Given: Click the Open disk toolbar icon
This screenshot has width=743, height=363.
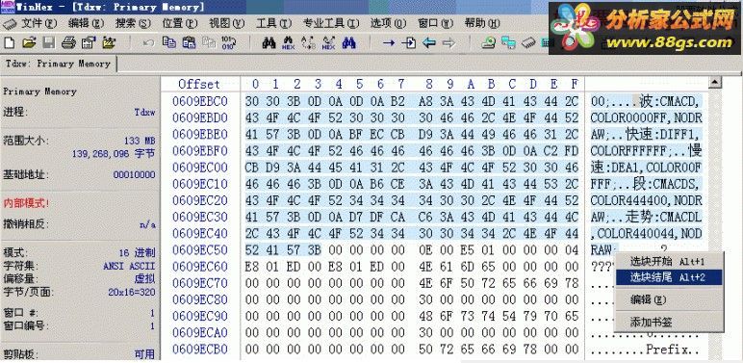Looking at the screenshot, I should tap(489, 43).
